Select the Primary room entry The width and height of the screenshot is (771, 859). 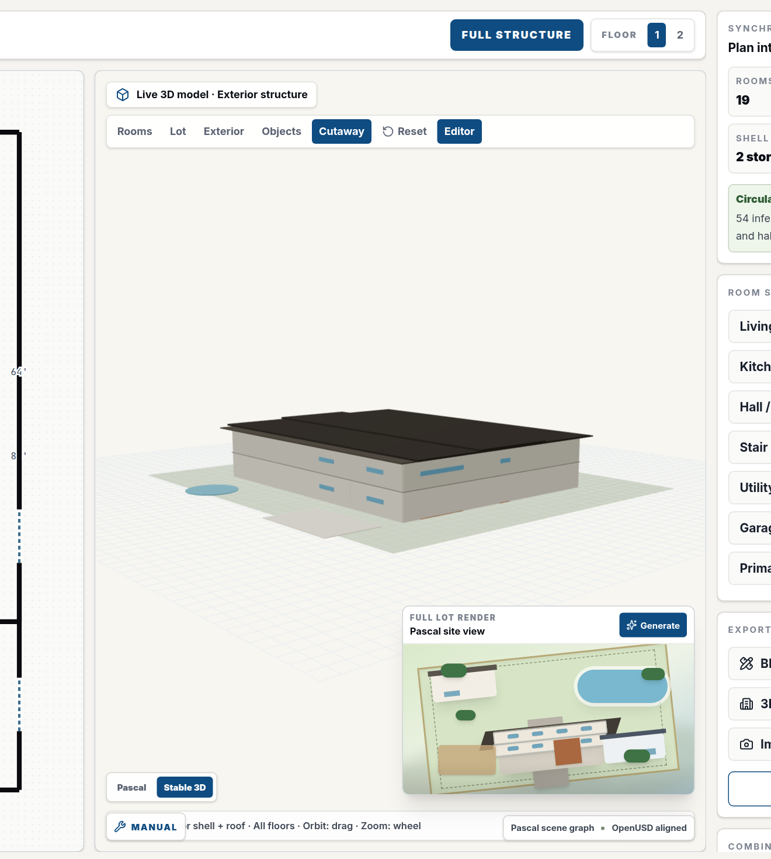[750, 568]
